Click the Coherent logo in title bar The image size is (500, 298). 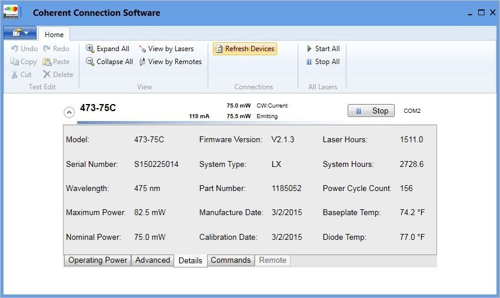click(x=11, y=12)
